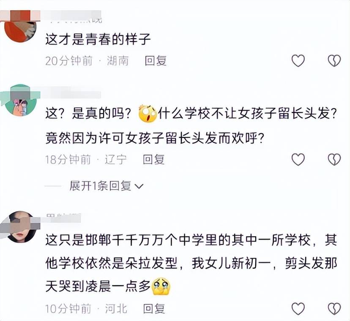Viewport: 350px width, 321px height.
Task: Click the chevron next to 展开1条回复
Action: [139, 186]
